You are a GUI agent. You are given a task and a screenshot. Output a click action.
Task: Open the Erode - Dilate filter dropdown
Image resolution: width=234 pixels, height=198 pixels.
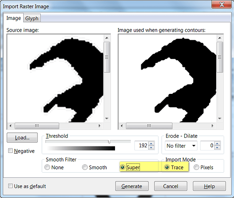181,145
